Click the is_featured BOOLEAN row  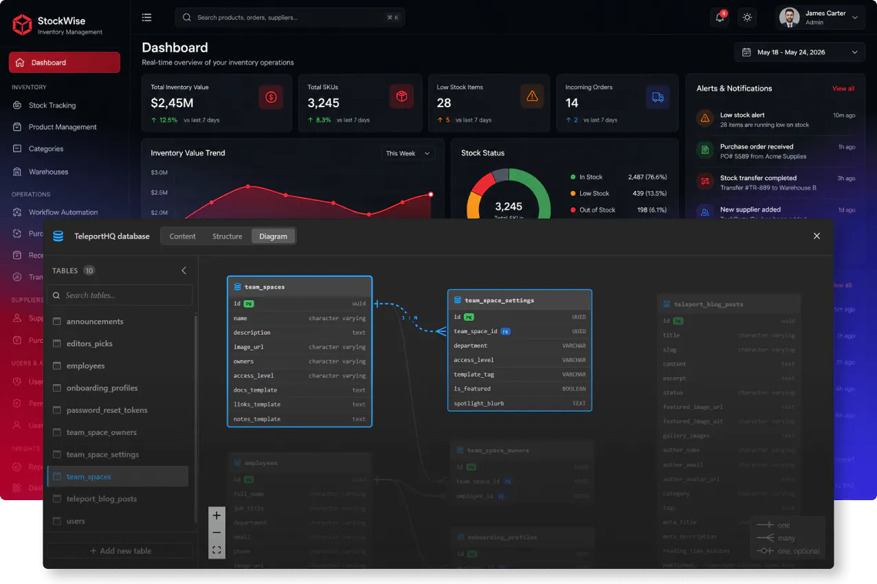point(520,389)
